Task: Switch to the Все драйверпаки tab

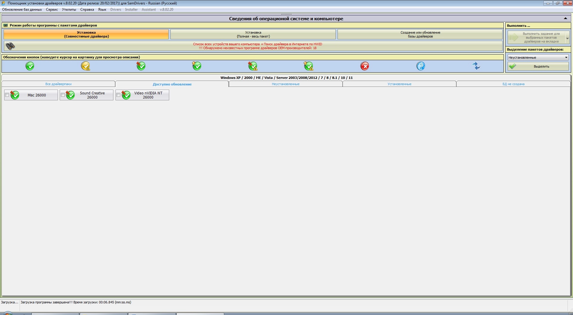Action: tap(58, 84)
